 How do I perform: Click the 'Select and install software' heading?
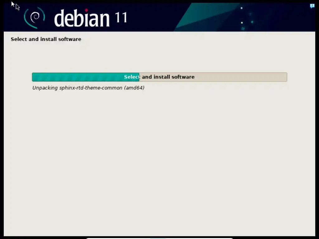(46, 39)
